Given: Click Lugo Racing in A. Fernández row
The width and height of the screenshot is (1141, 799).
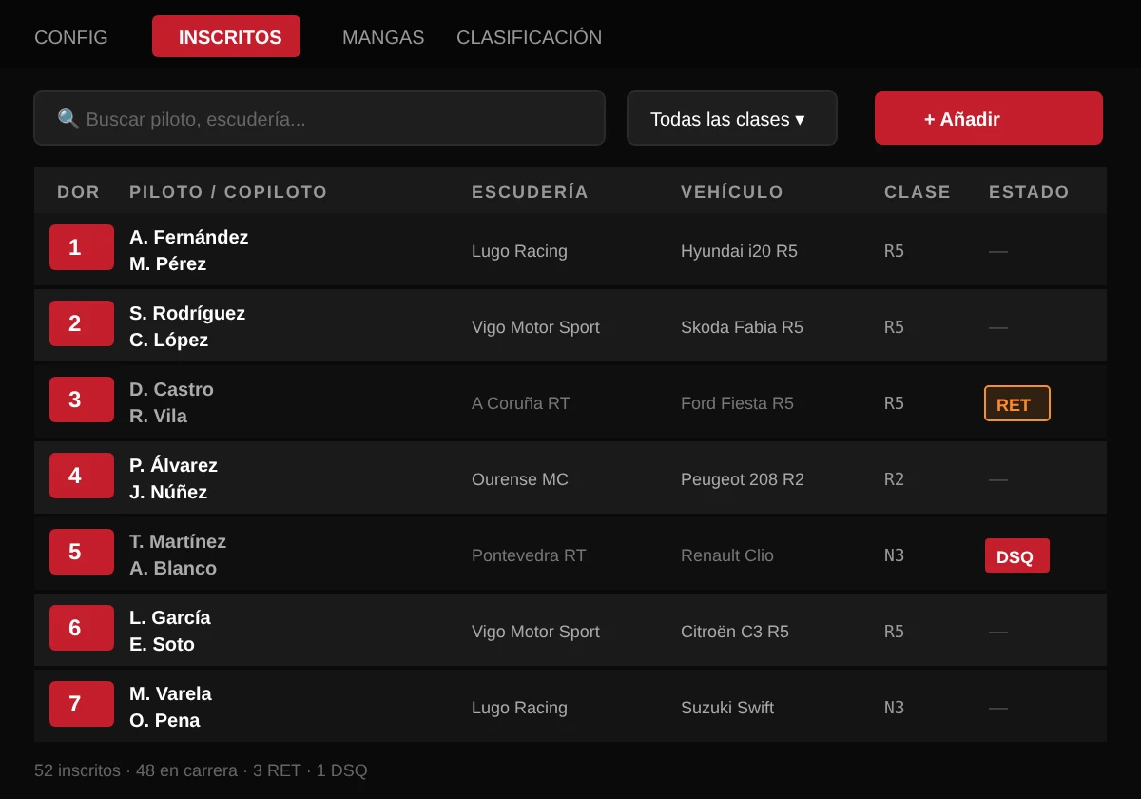Looking at the screenshot, I should tap(519, 251).
